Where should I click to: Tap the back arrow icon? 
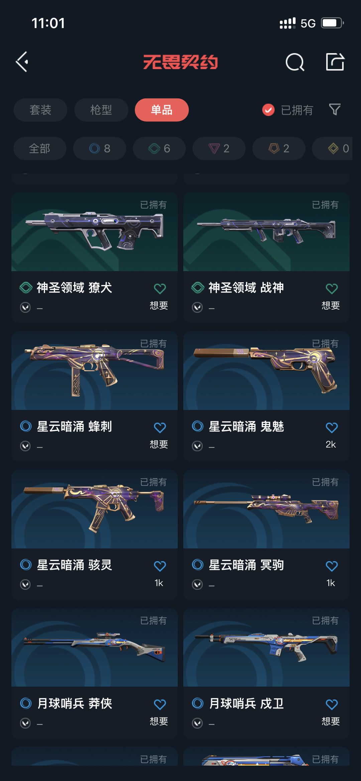[22, 62]
